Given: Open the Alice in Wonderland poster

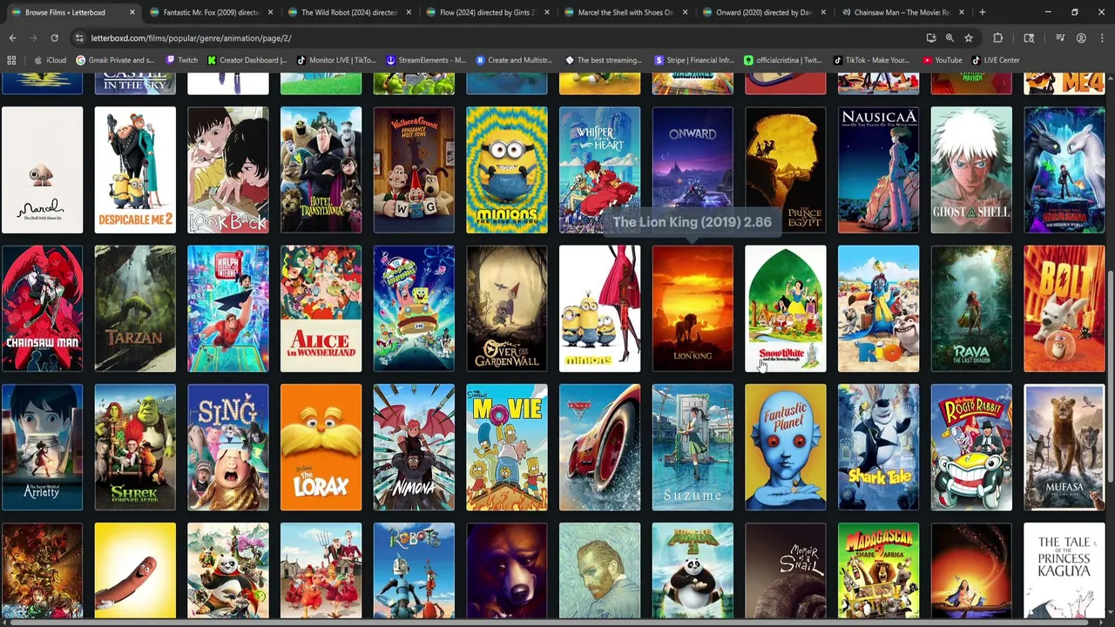Looking at the screenshot, I should tap(321, 309).
